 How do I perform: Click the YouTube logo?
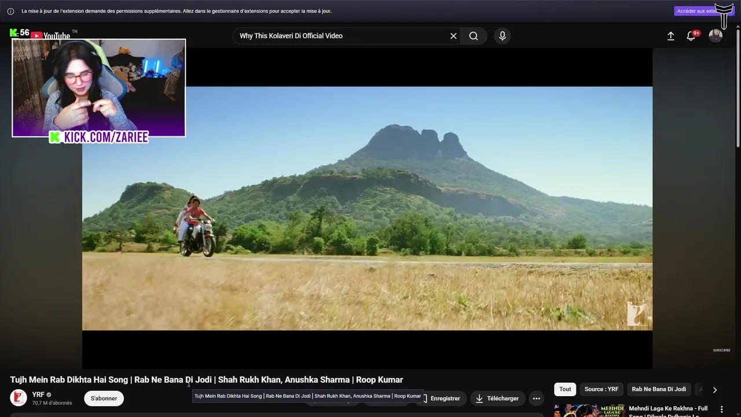click(x=51, y=35)
